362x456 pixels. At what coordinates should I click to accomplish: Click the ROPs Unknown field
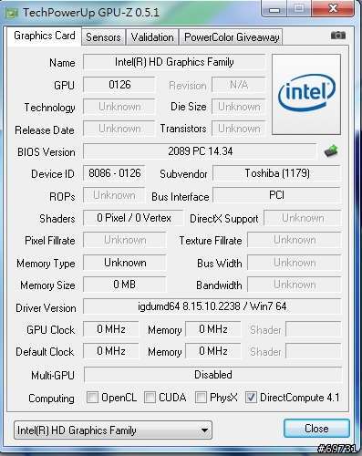[114, 195]
